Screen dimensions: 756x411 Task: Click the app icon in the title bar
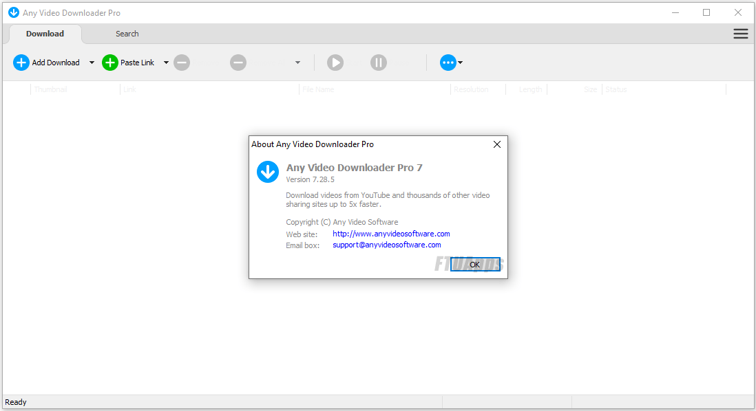tap(14, 12)
